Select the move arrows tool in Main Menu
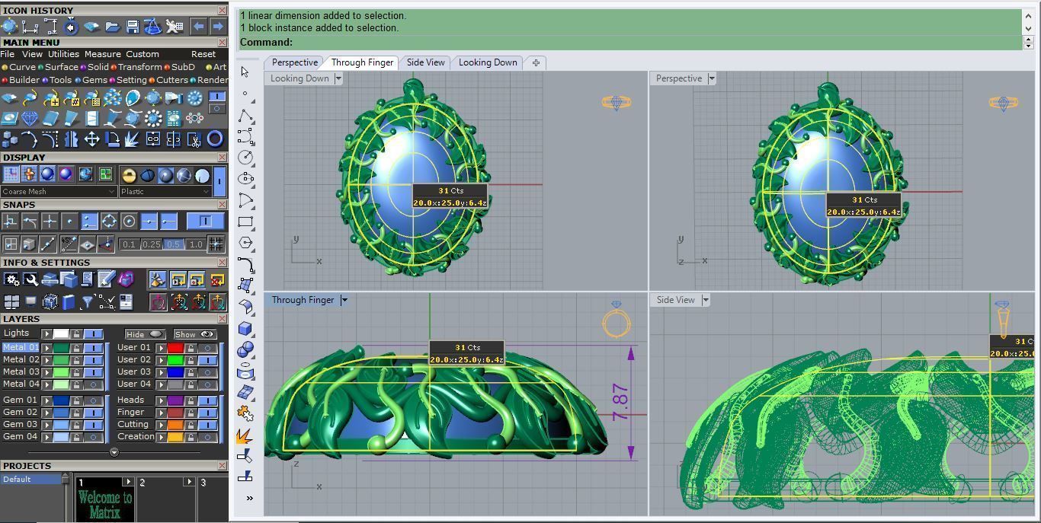 point(91,139)
